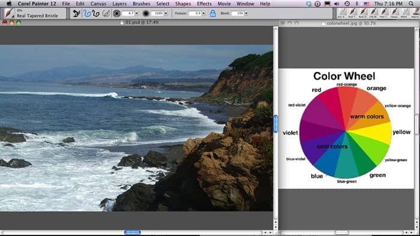Open the Select menu
This screenshot has height=236, width=420.
163,4
